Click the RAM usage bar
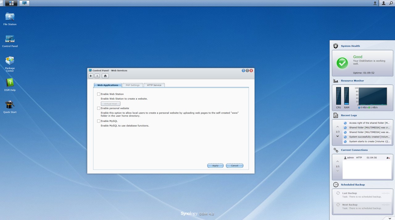The width and height of the screenshot is (395, 220). coord(347,96)
